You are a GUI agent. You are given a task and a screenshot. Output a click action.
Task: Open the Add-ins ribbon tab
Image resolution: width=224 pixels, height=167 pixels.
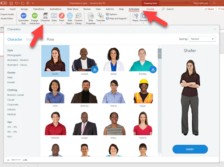[110, 9]
